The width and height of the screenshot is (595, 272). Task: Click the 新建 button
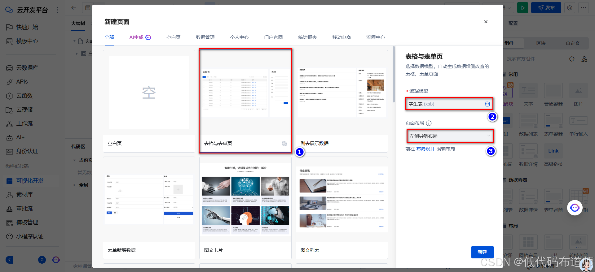482,252
